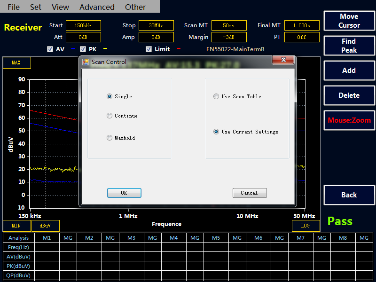Viewport: 376px width, 282px height.
Task: Toggle the PK trace checkbox
Action: (83, 49)
